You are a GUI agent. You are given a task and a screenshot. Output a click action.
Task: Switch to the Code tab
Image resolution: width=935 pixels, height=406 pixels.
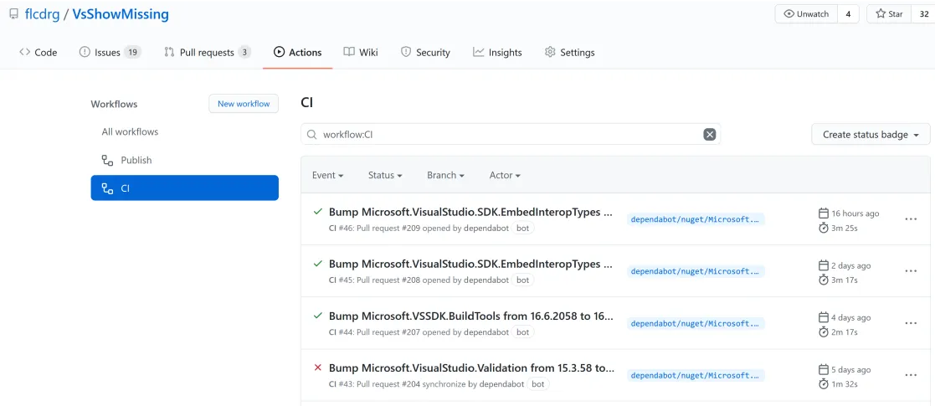(39, 53)
